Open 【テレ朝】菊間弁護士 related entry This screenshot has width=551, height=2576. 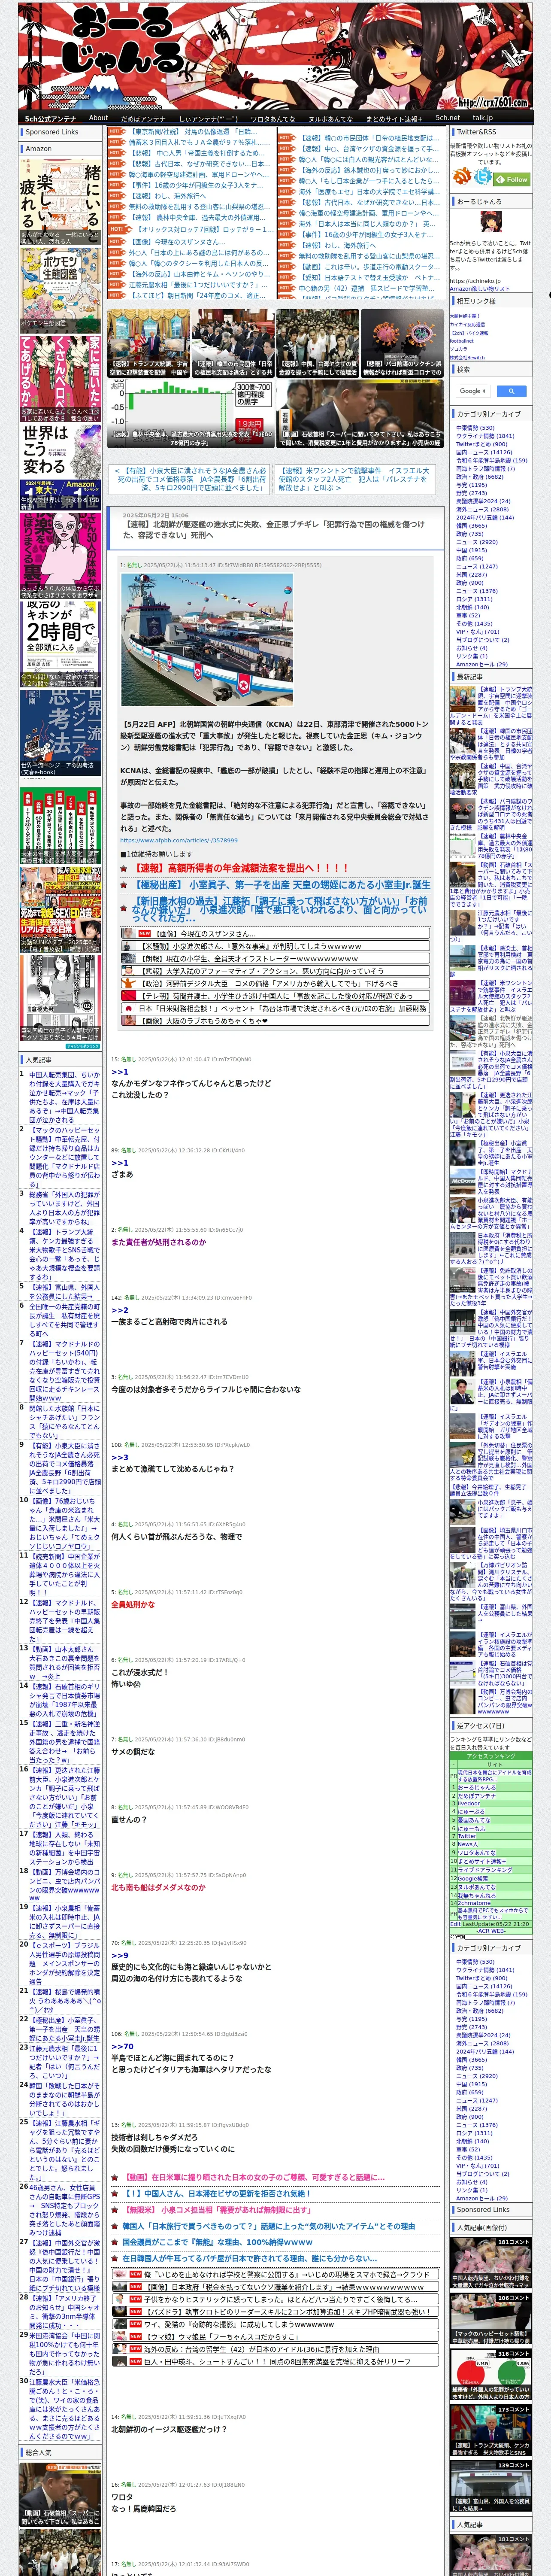pyautogui.click(x=277, y=995)
